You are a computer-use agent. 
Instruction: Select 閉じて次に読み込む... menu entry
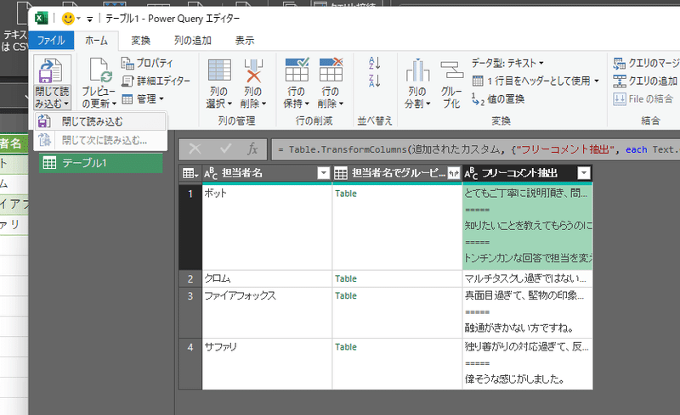click(x=99, y=140)
